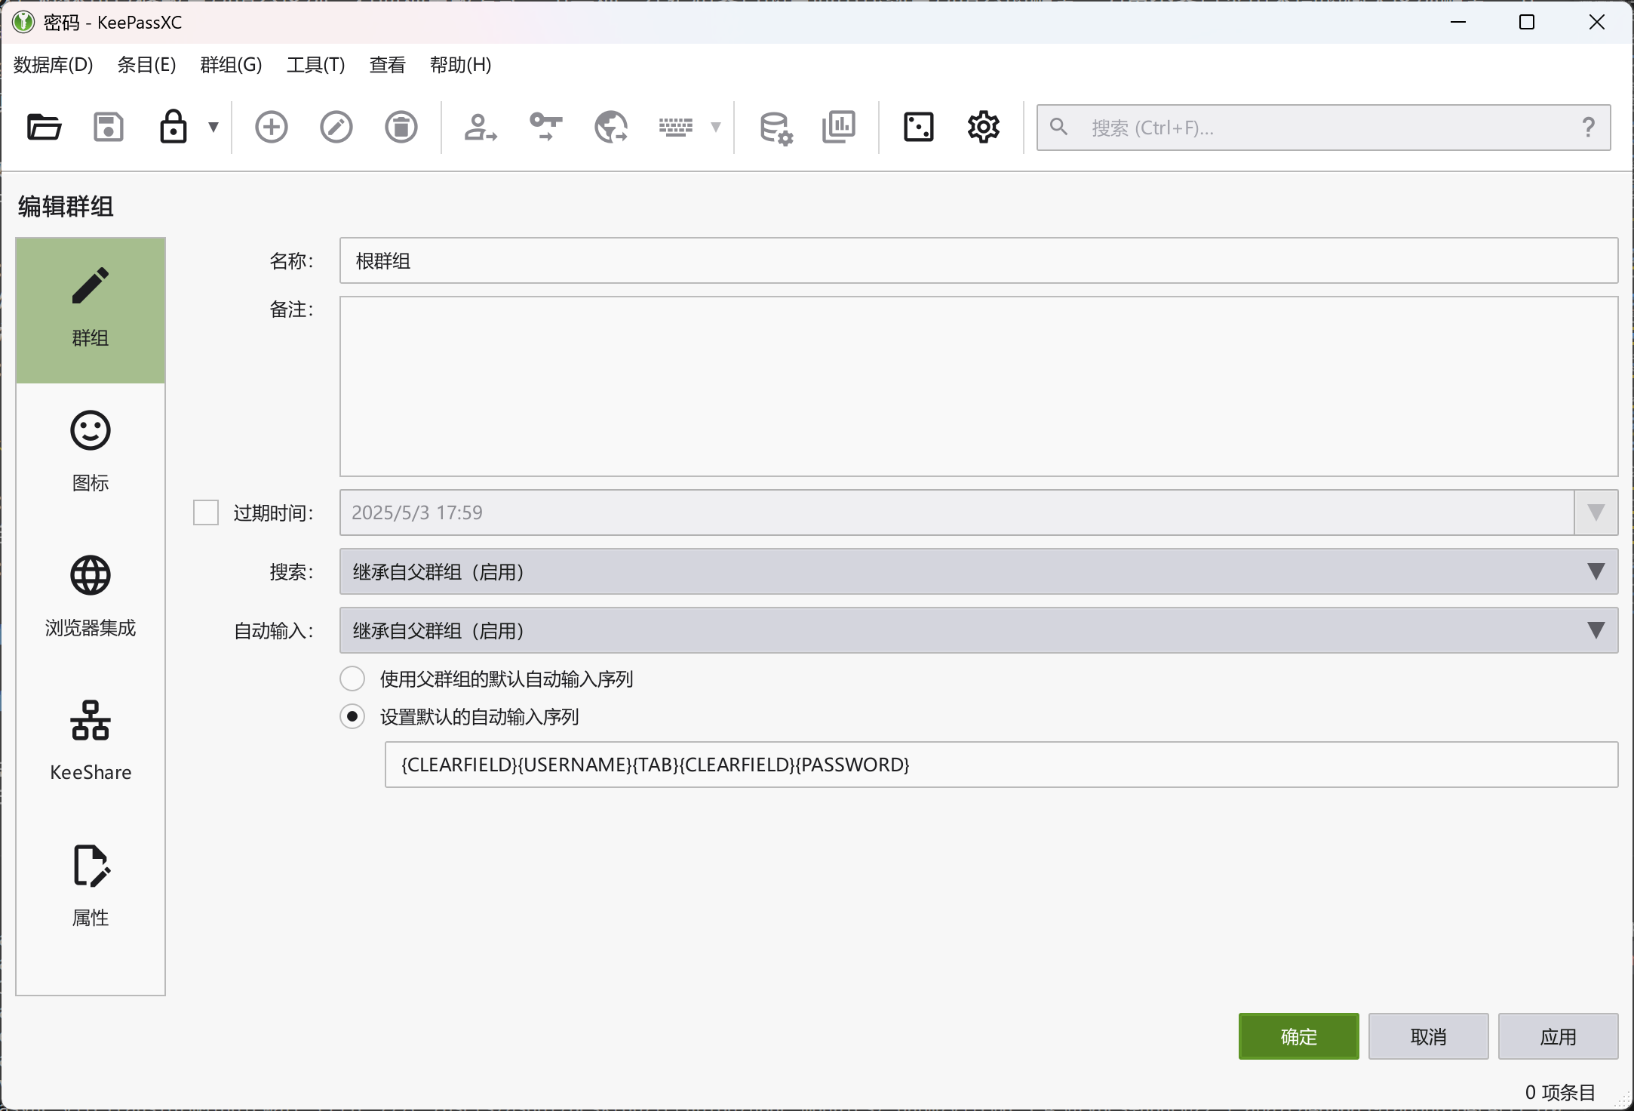This screenshot has height=1111, width=1634.
Task: Open the 群组(G) menu
Action: [x=231, y=65]
